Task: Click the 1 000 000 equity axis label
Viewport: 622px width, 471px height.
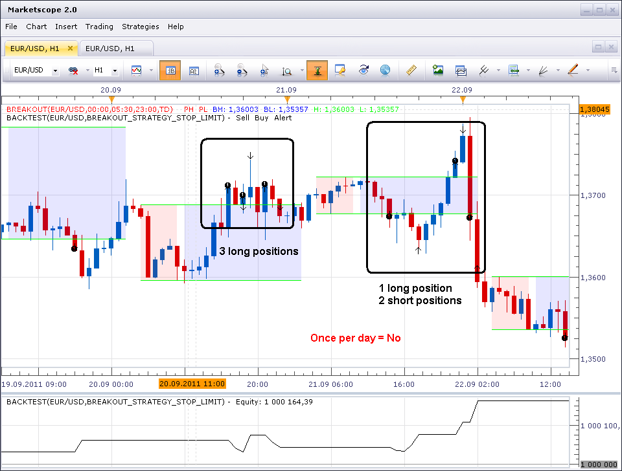Action: (599, 465)
